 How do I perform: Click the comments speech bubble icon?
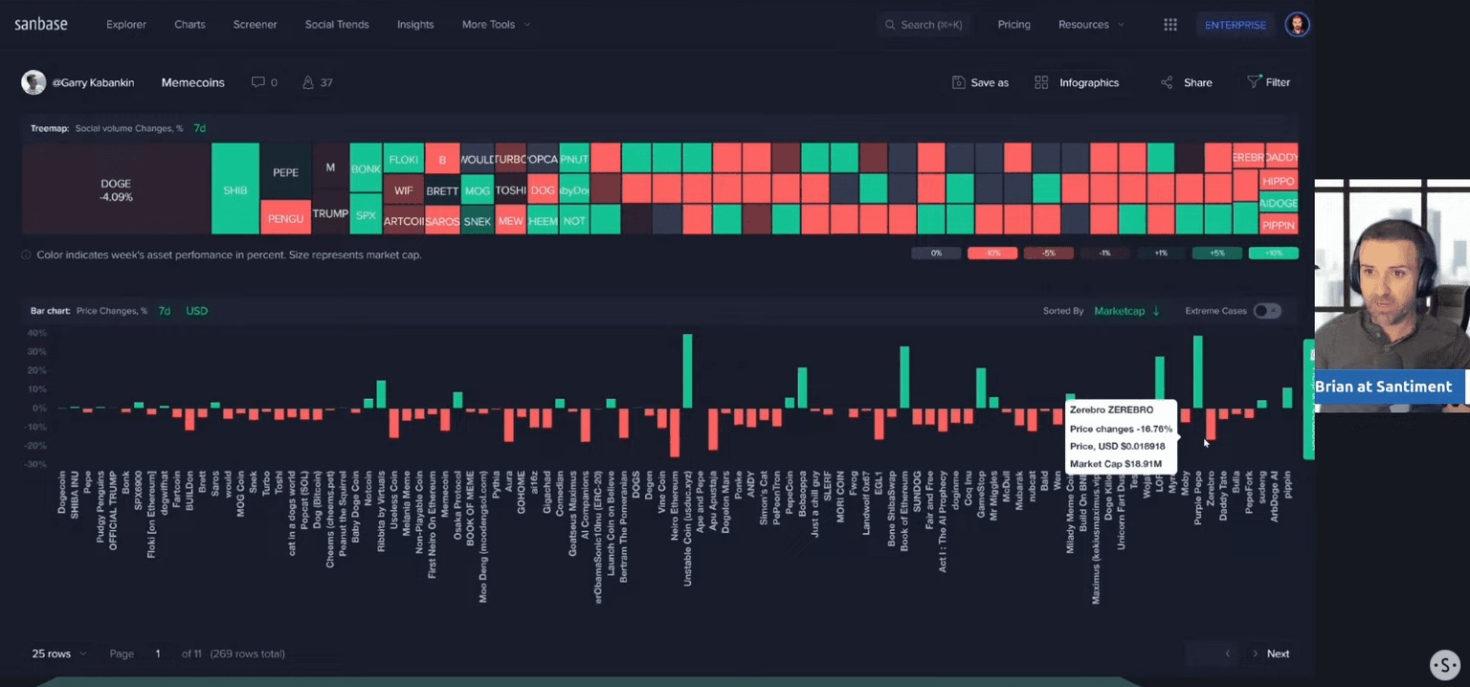click(x=257, y=82)
